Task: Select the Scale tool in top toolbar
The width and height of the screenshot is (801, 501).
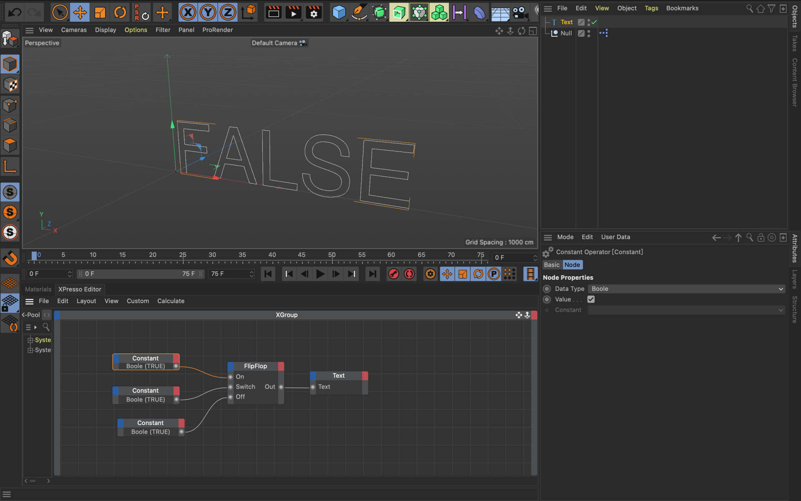Action: click(x=100, y=13)
